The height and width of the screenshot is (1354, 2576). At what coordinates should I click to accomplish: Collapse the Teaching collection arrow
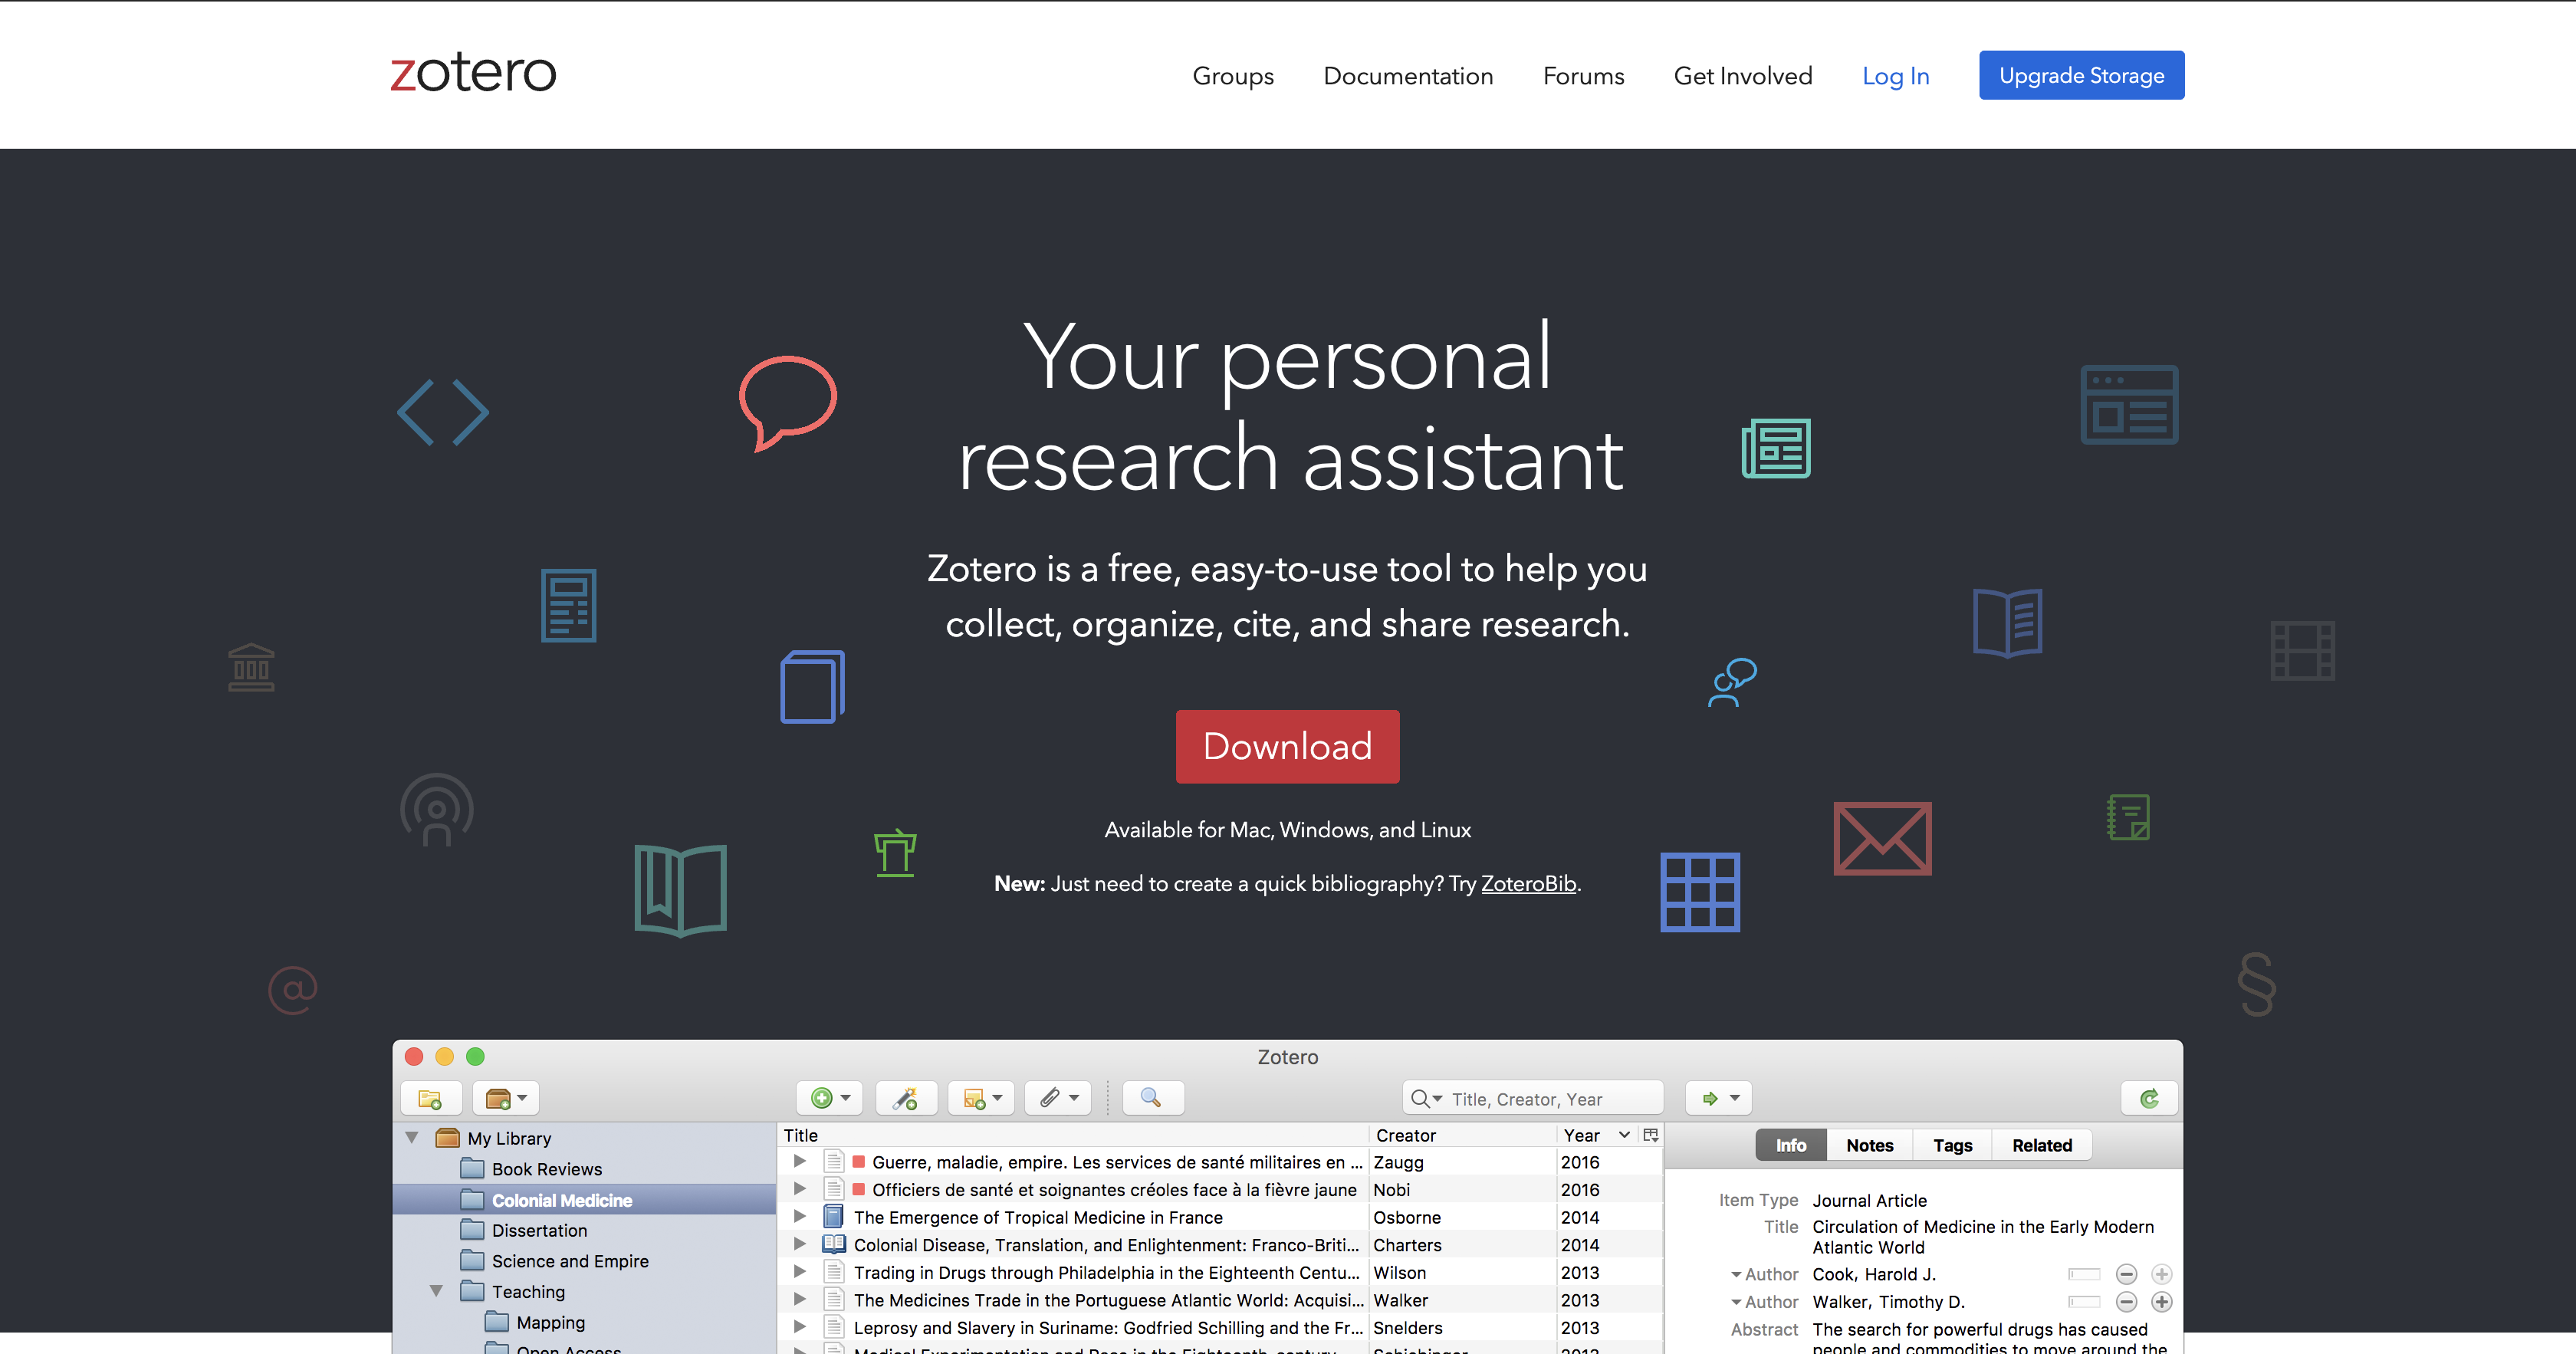coord(436,1291)
